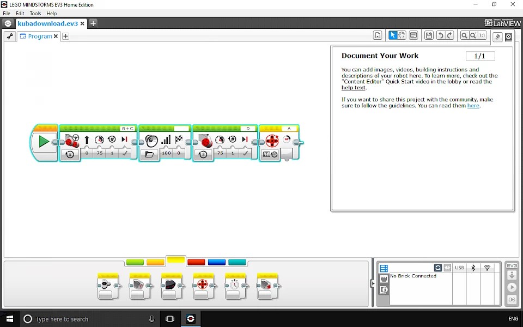This screenshot has width=523, height=327.
Task: Pick the Motor Rotation block from palette
Action: 204,286
